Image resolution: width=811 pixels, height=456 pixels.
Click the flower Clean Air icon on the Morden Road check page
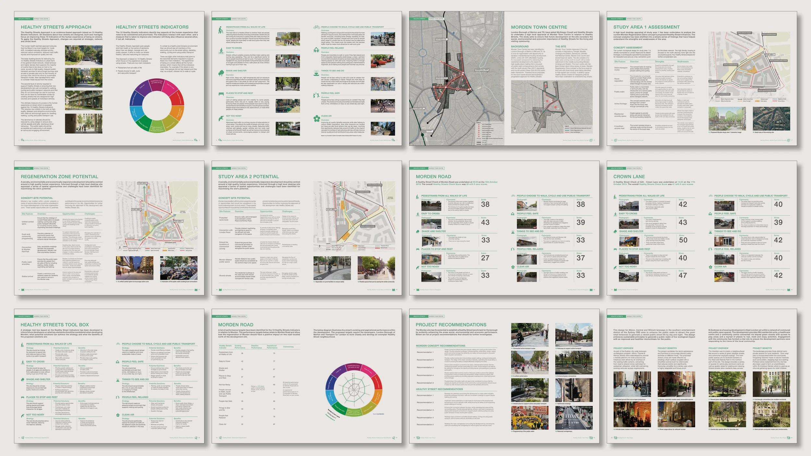click(x=513, y=267)
